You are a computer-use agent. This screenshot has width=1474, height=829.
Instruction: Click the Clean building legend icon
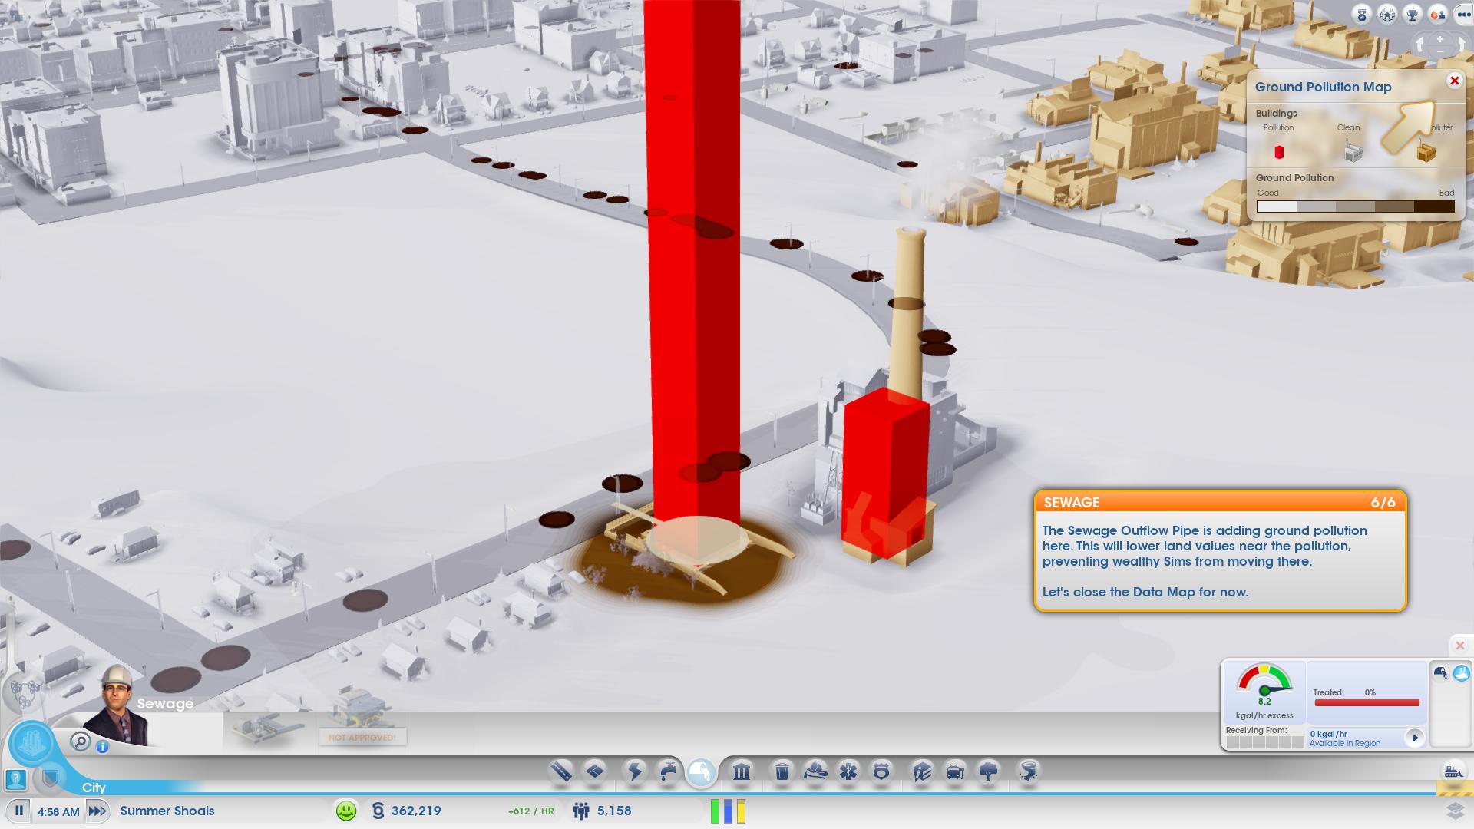point(1354,152)
